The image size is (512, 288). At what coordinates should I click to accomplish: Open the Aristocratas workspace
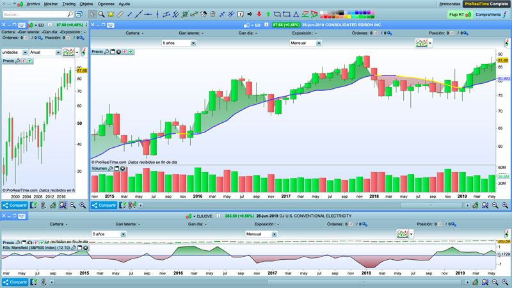(x=450, y=4)
